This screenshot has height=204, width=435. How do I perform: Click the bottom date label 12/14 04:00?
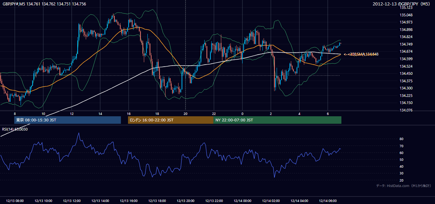299,201
